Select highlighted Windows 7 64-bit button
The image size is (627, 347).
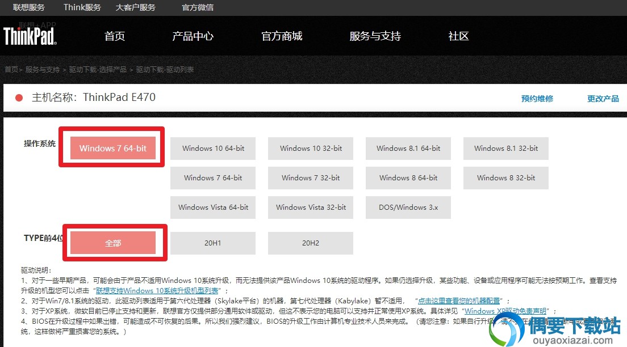(x=113, y=148)
